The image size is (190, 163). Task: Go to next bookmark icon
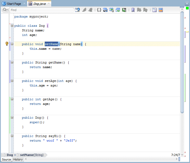pos(139,10)
